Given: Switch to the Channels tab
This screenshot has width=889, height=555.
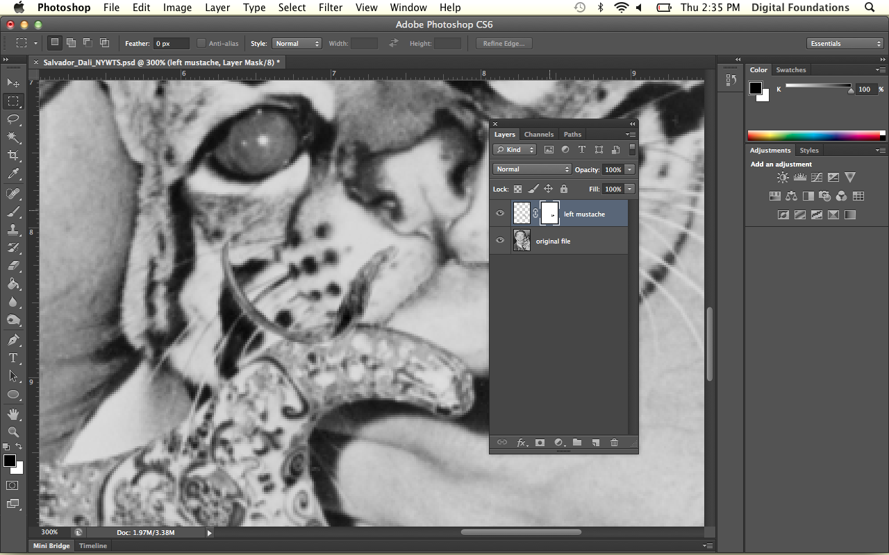Looking at the screenshot, I should tap(538, 135).
